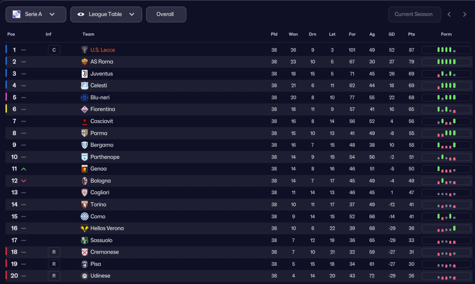Viewport: 475px width, 284px height.
Task: Open the Serie A competition dropdown
Action: (x=36, y=14)
